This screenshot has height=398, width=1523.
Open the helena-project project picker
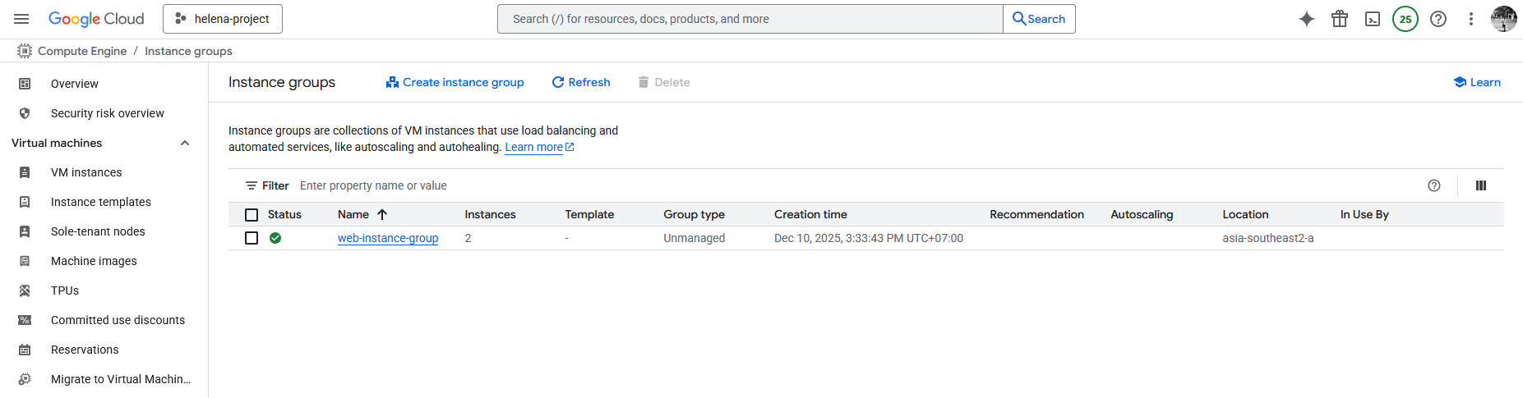coord(223,19)
